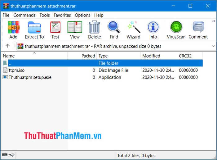The width and height of the screenshot is (217, 160).
Task: Expand the address bar path dropdown
Action: click(213, 46)
